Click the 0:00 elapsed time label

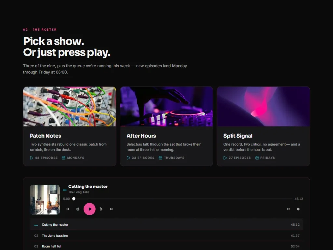tap(66, 199)
